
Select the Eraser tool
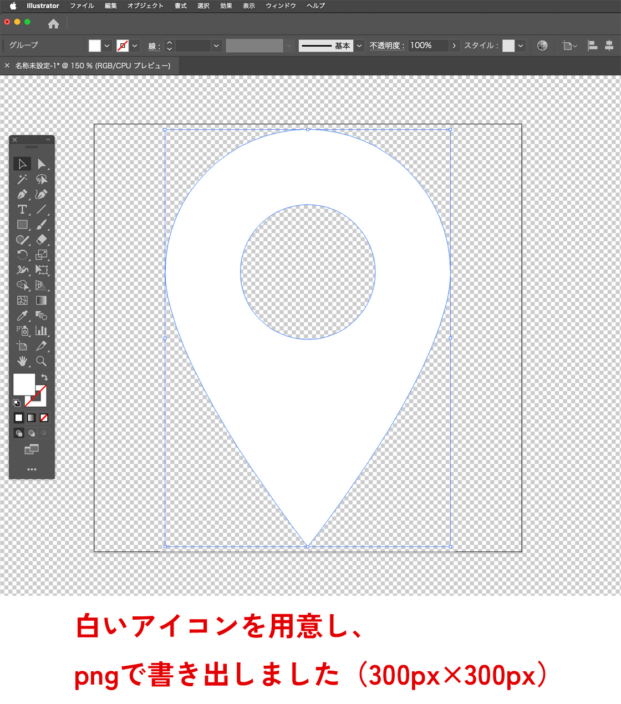click(42, 240)
